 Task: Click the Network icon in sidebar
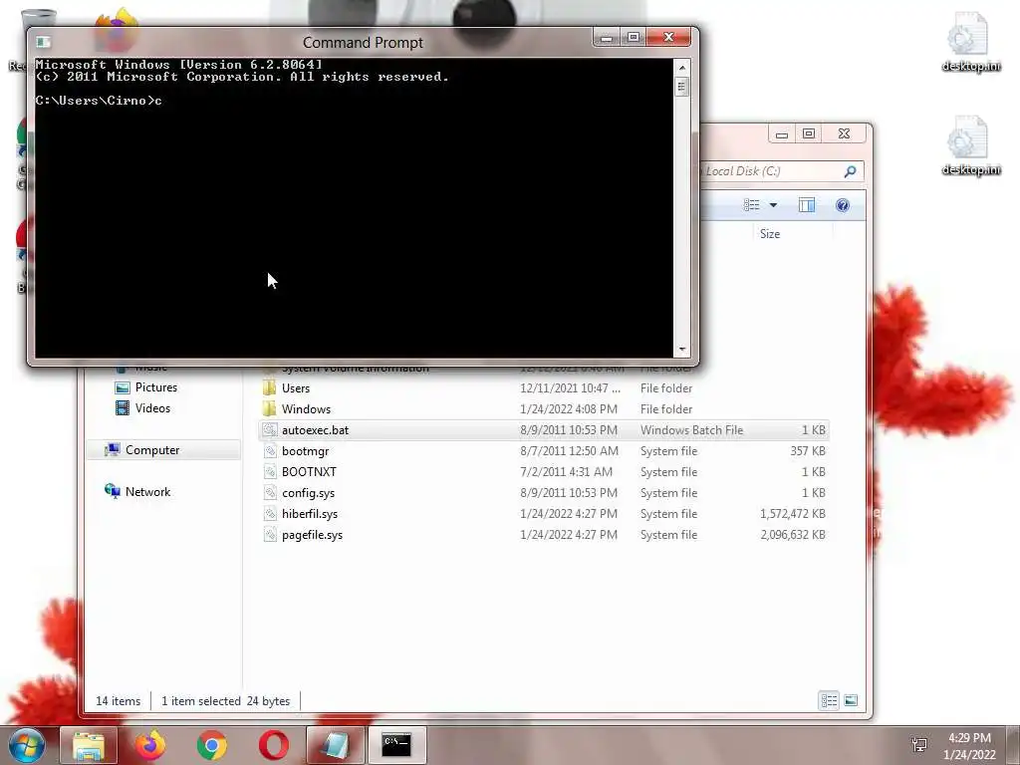click(113, 490)
